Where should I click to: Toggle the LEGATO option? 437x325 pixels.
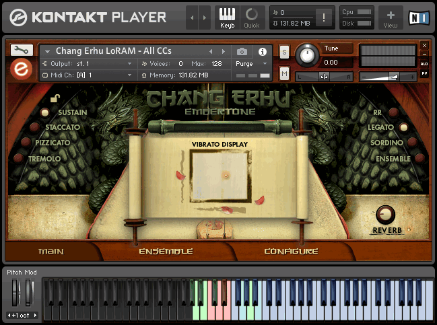pos(403,127)
